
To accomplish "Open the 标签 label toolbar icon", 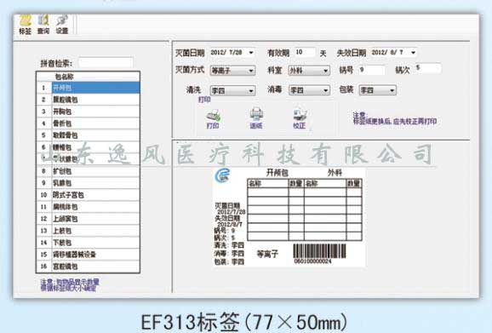I will pyautogui.click(x=25, y=25).
